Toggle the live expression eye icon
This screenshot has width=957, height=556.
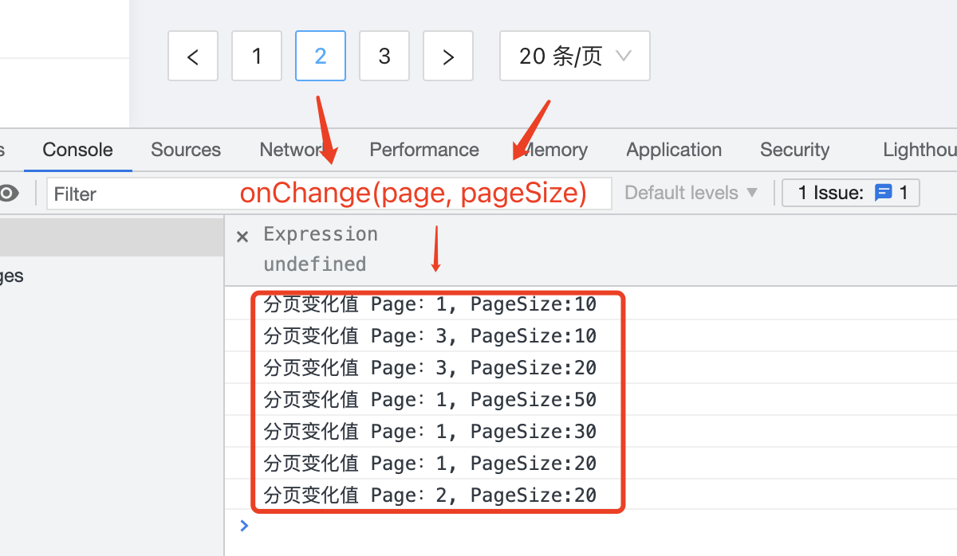click(9, 193)
